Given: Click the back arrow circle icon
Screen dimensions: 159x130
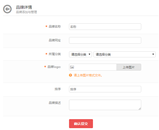Looking at the screenshot, I should click(x=7, y=9).
